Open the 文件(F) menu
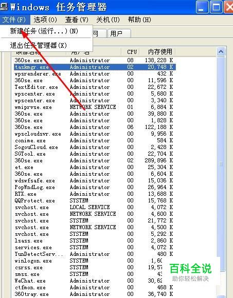The width and height of the screenshot is (233, 298). [15, 20]
